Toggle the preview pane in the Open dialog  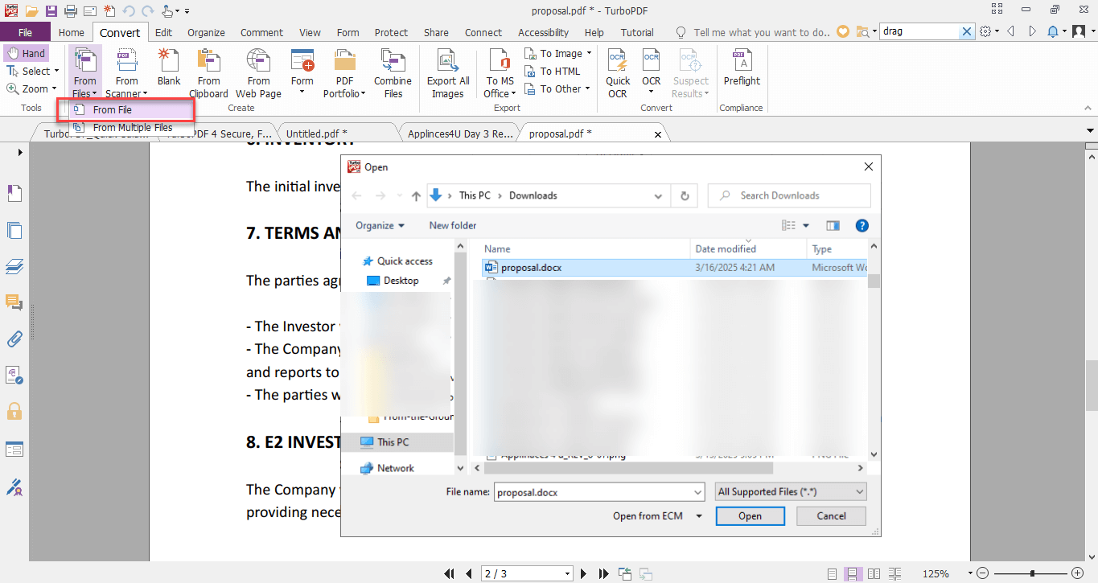click(833, 225)
